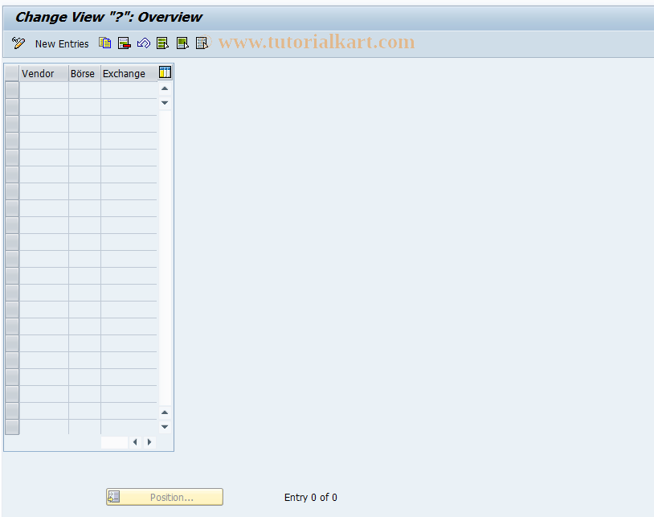The width and height of the screenshot is (654, 517).
Task: Toggle Display/Change mode with the pencil icon
Action: pos(18,43)
